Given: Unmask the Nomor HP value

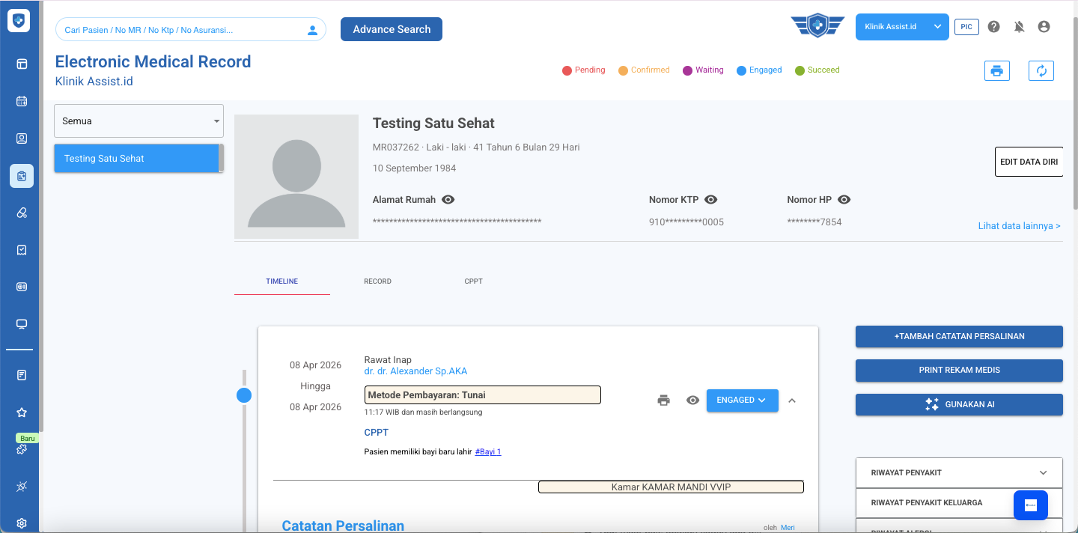Looking at the screenshot, I should coord(844,200).
